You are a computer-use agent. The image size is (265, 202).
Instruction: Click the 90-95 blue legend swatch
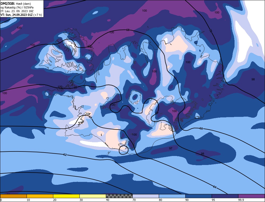(198, 196)
